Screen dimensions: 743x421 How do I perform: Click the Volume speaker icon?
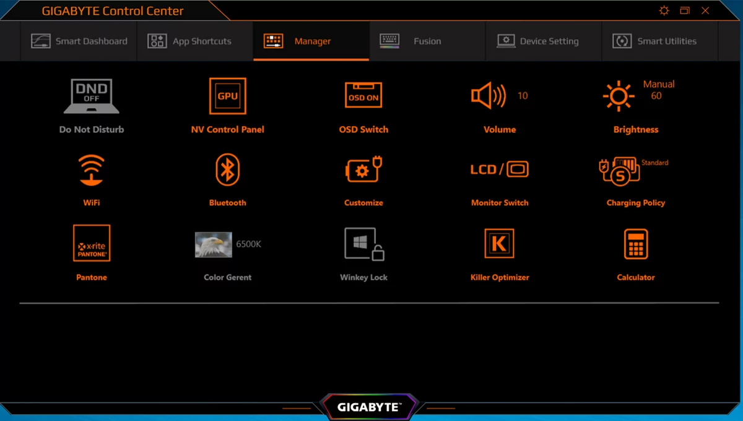pyautogui.click(x=489, y=96)
